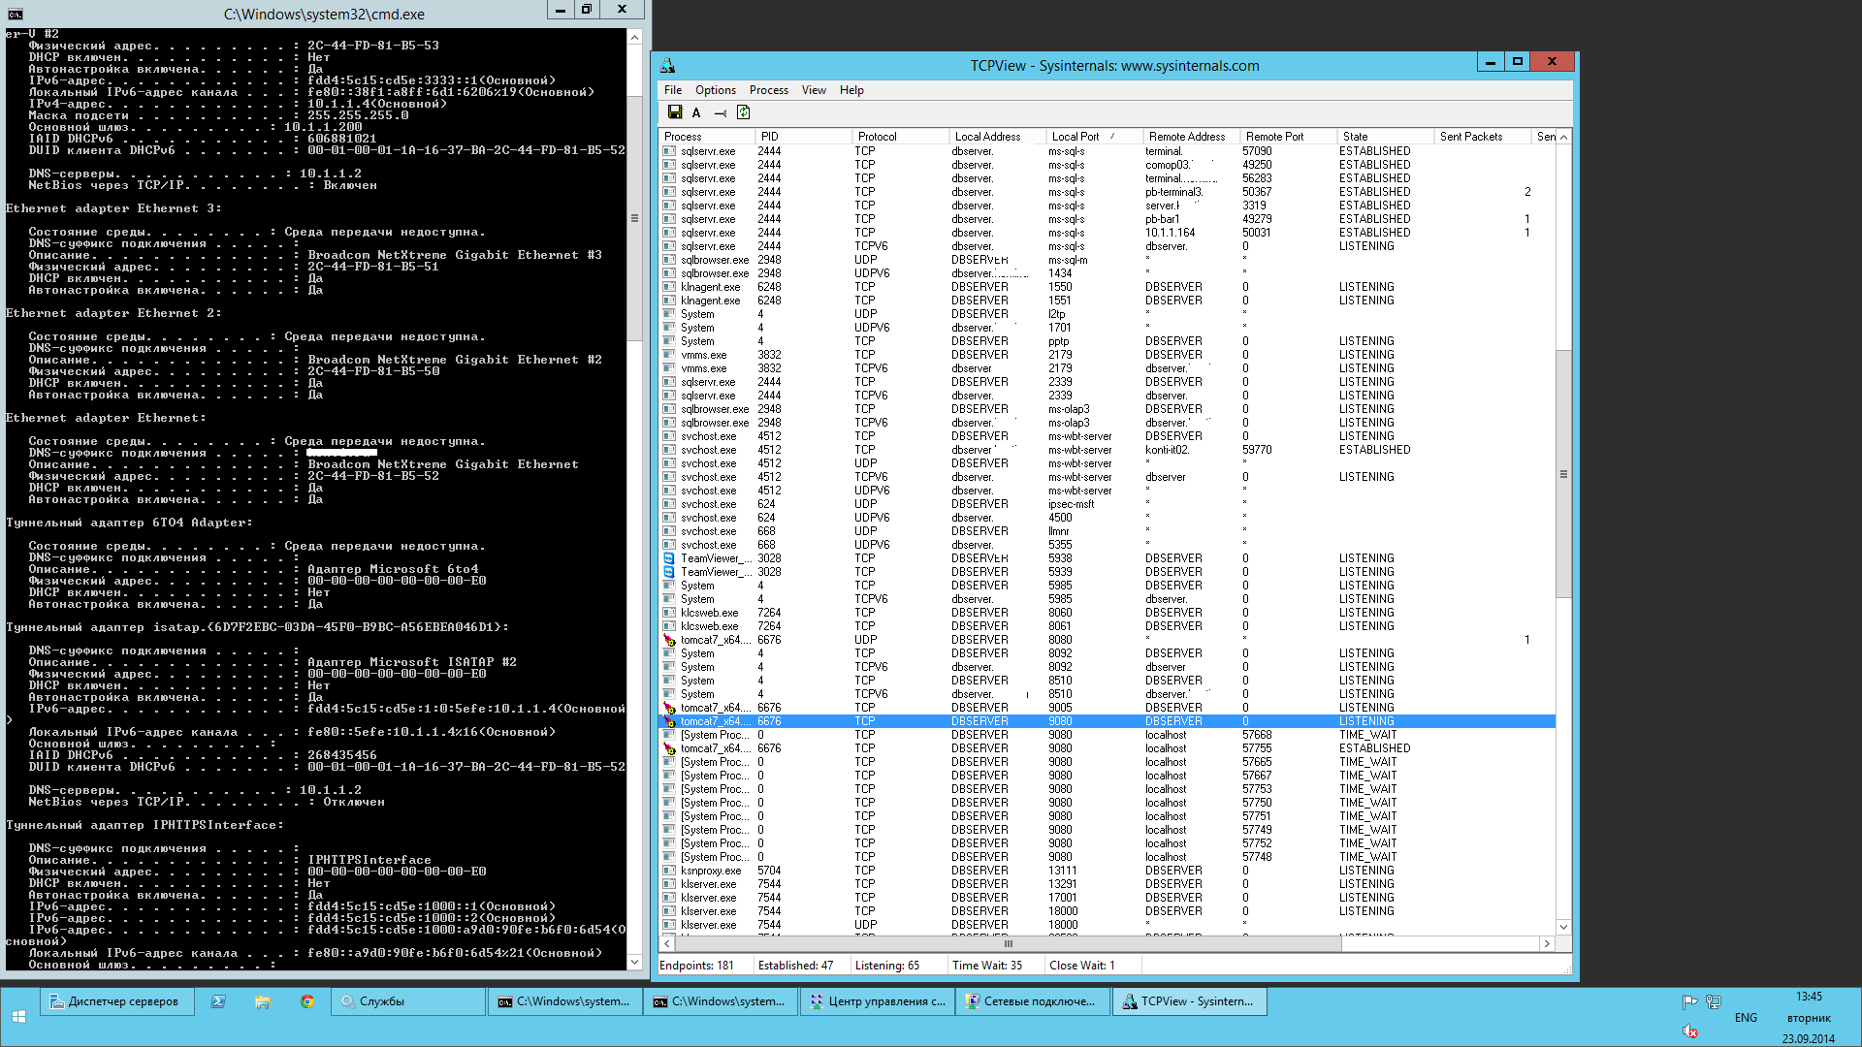Switch to the TCPView taskbar button
The height and width of the screenshot is (1047, 1862).
click(x=1190, y=1001)
